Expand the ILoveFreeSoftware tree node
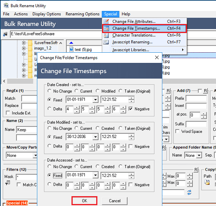Viewport: 216px width, 206px height. (x=24, y=43)
